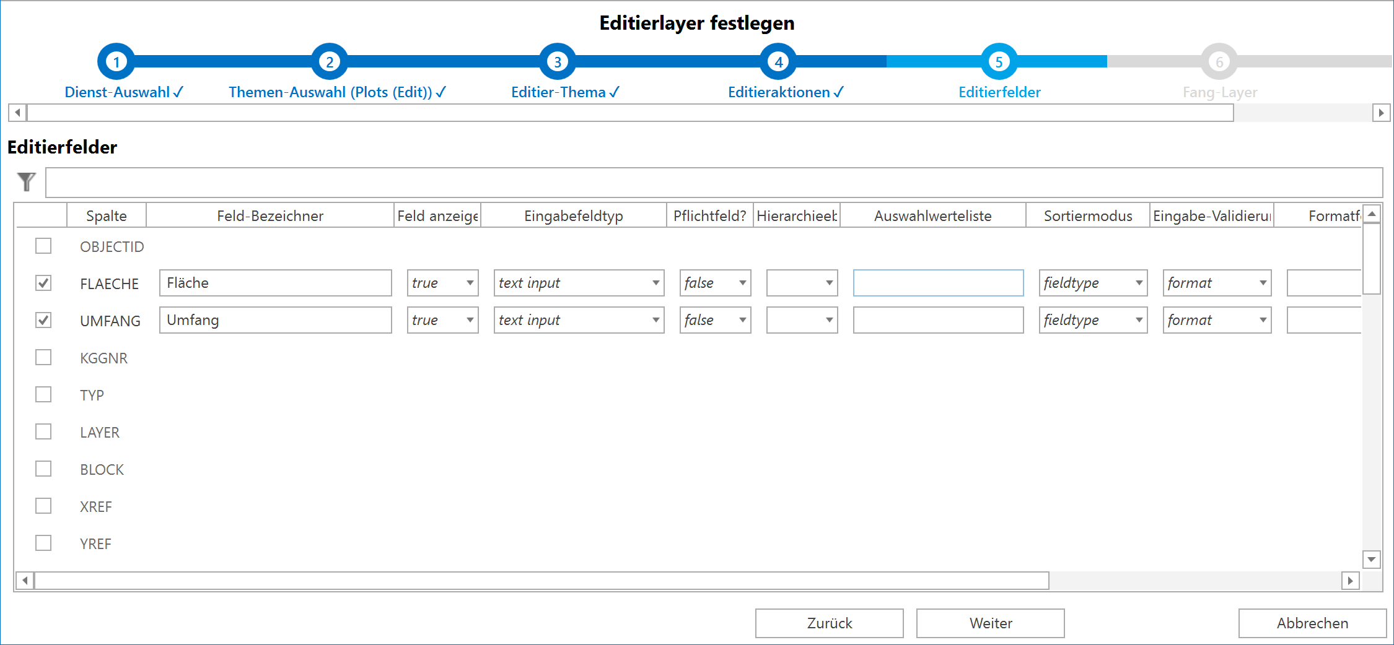Click step 4 circle Editieraktionen
This screenshot has width=1394, height=645.
click(778, 62)
